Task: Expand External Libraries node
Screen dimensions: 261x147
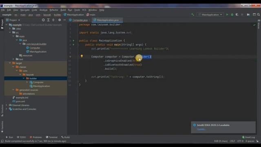Action: tap(7, 105)
